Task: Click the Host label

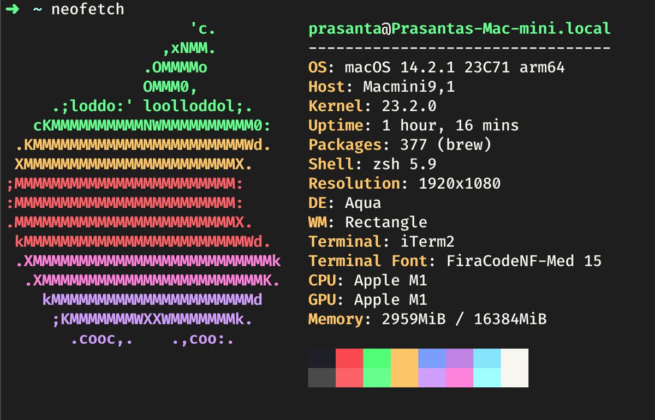Action: point(326,87)
